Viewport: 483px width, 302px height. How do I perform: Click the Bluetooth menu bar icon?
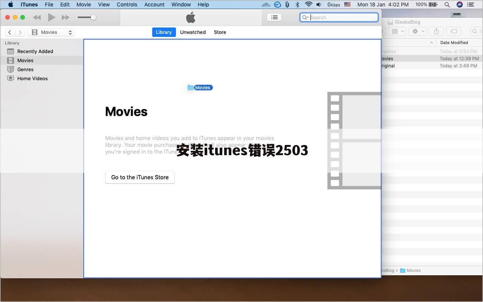(x=297, y=5)
